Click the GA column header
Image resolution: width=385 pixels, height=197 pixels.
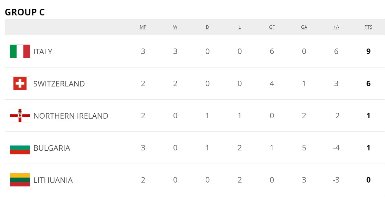[304, 27]
